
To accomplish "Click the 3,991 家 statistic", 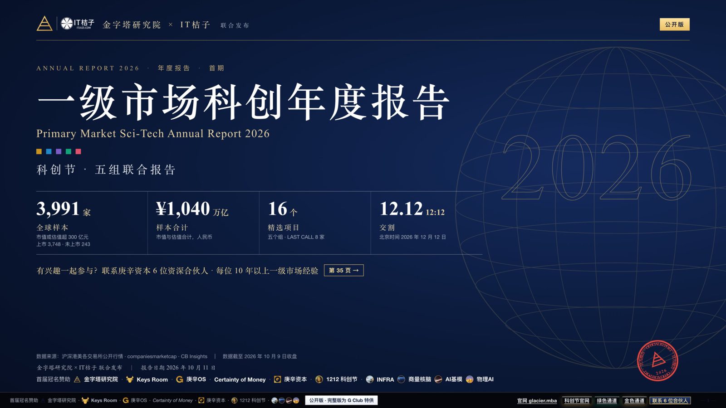I will click(64, 209).
